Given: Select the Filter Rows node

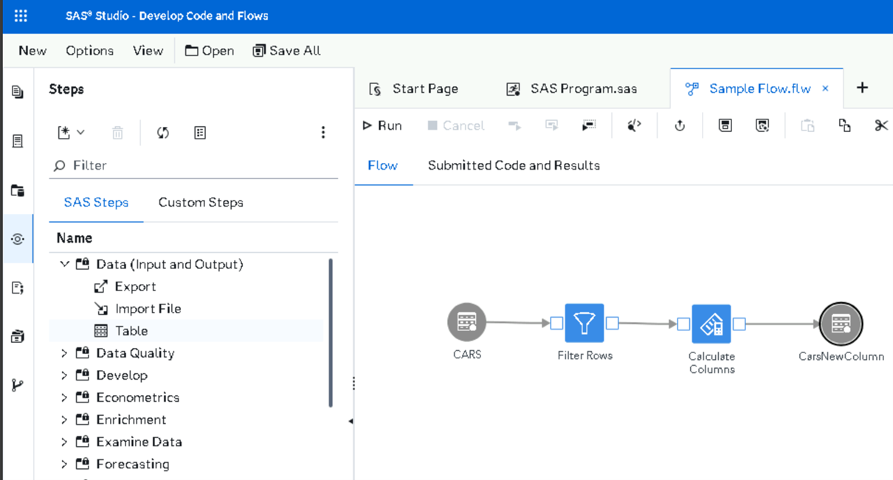Looking at the screenshot, I should coord(585,323).
